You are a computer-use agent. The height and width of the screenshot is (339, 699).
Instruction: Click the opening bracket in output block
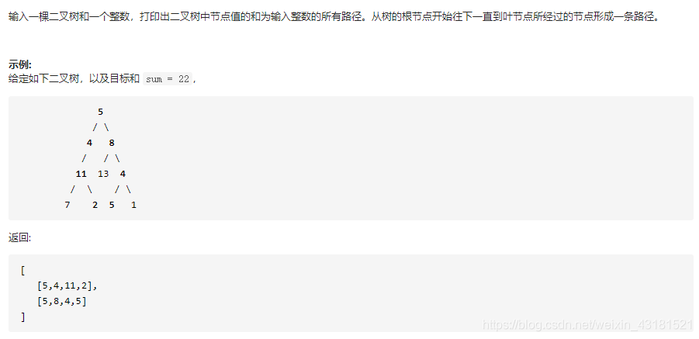coord(22,271)
